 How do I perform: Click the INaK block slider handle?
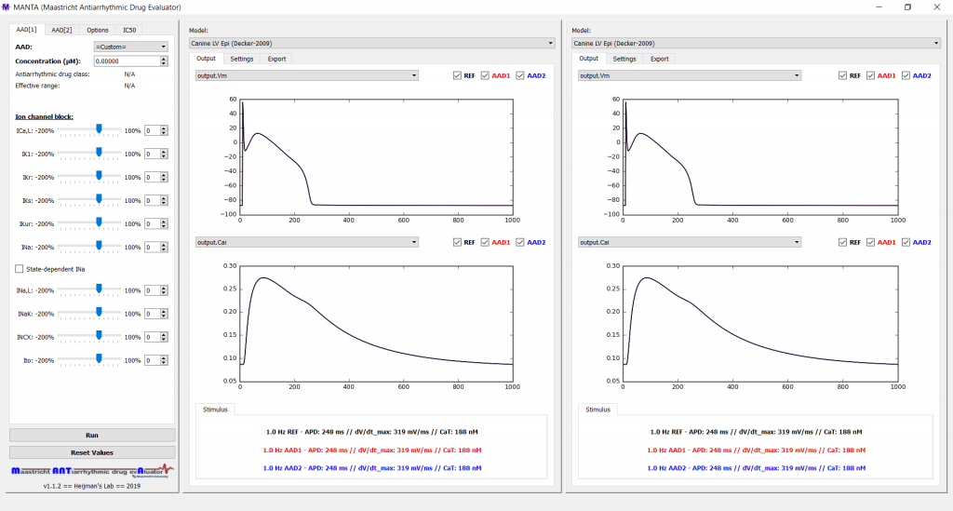(x=99, y=313)
